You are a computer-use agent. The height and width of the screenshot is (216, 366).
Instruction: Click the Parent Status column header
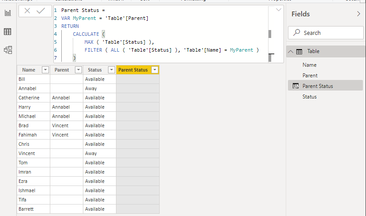(x=138, y=70)
